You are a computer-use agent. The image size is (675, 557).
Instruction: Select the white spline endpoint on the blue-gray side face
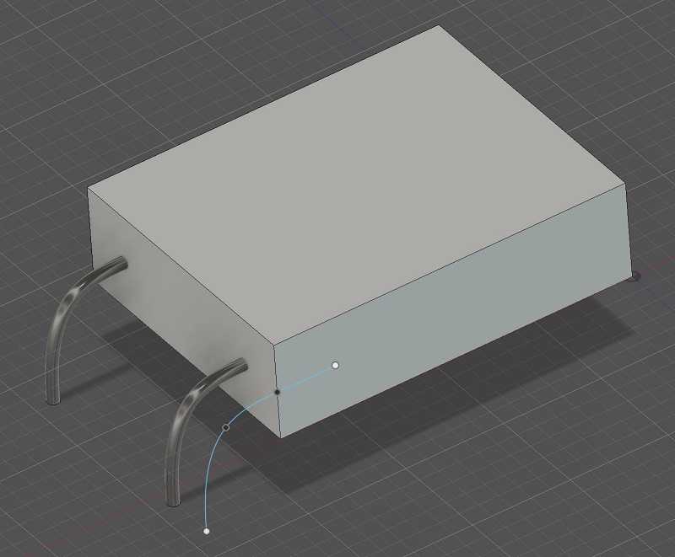click(336, 366)
